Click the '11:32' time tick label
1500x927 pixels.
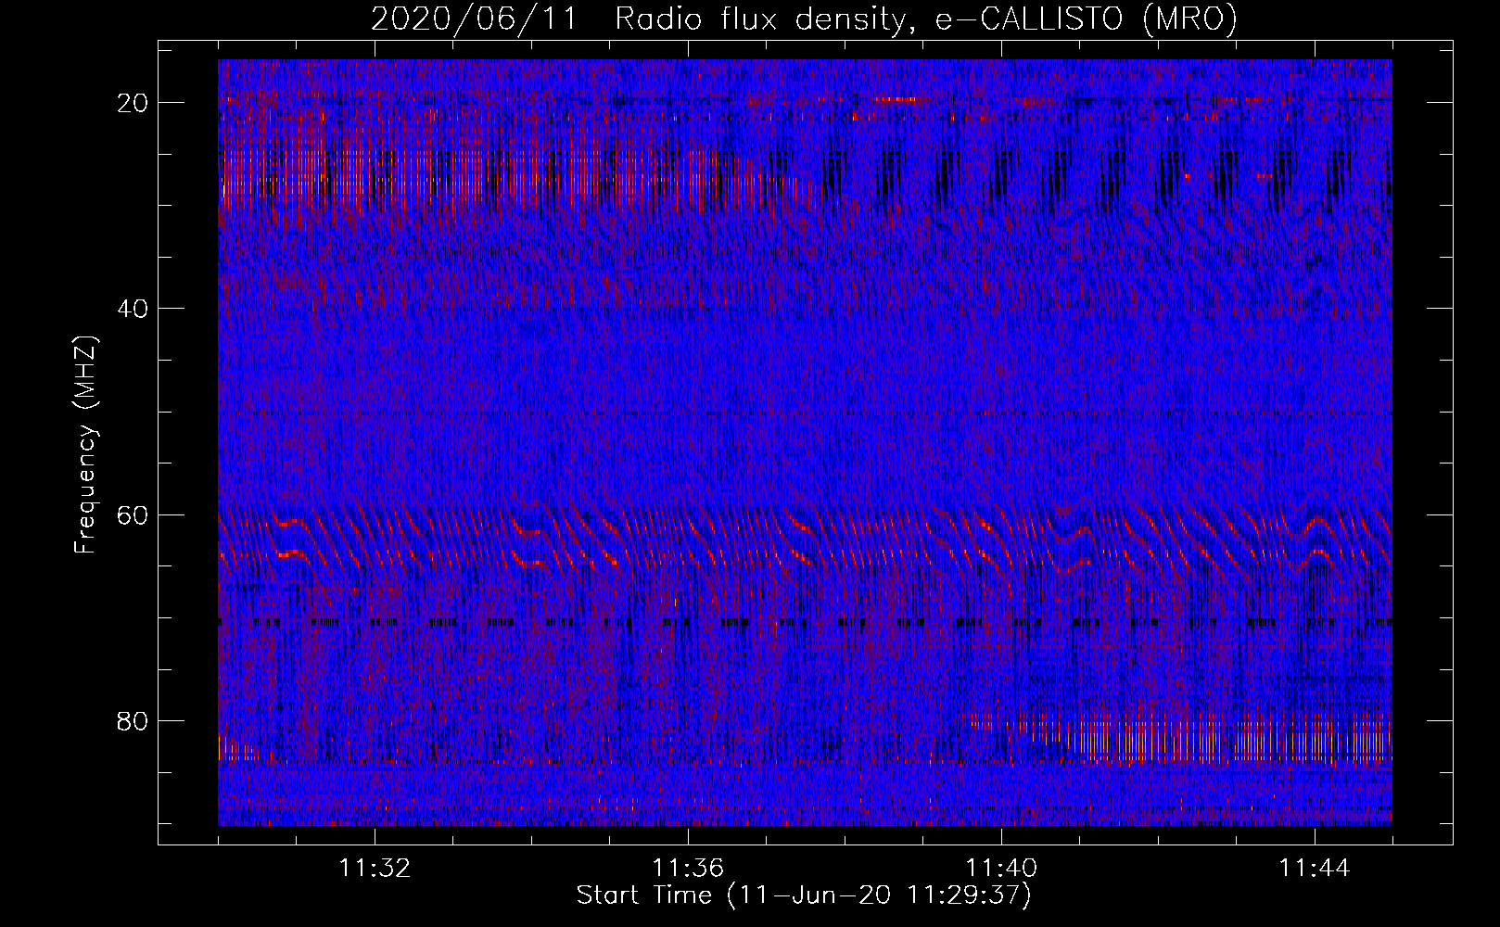pos(375,869)
